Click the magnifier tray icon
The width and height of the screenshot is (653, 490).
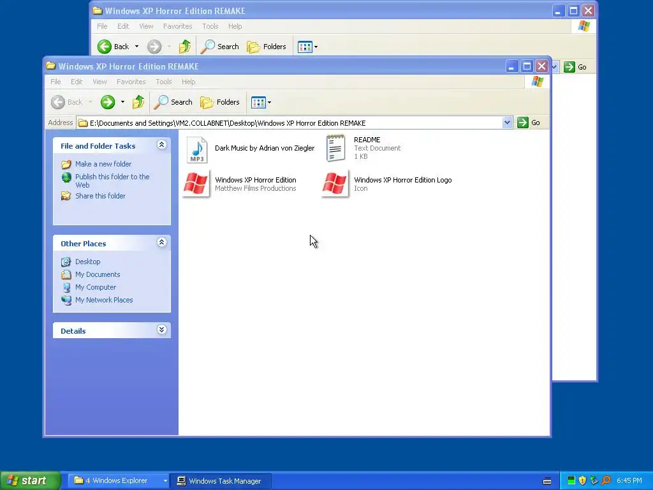606,480
